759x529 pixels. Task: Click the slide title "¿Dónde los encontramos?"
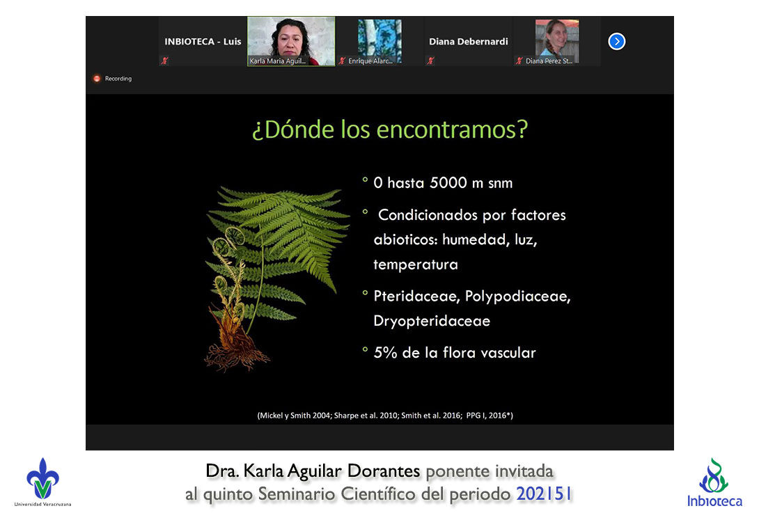[x=389, y=129]
